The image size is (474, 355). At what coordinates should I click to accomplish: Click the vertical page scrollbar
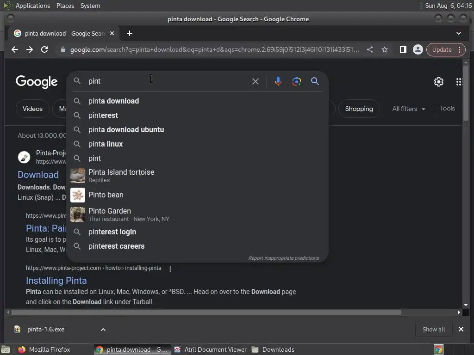[x=466, y=93]
